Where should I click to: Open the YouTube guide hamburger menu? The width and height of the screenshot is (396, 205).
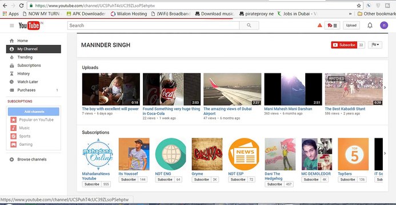pyautogui.click(x=11, y=26)
